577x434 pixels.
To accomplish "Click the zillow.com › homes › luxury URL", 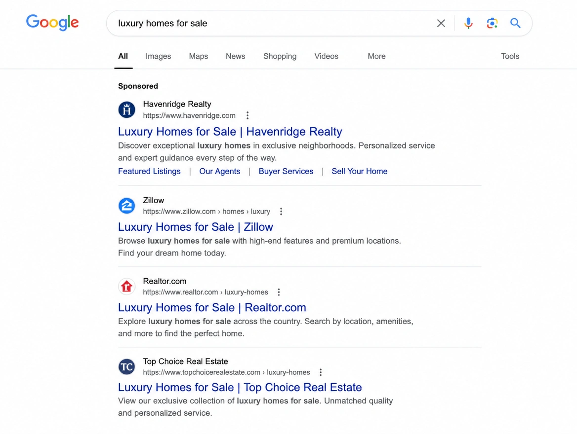I will pos(206,211).
